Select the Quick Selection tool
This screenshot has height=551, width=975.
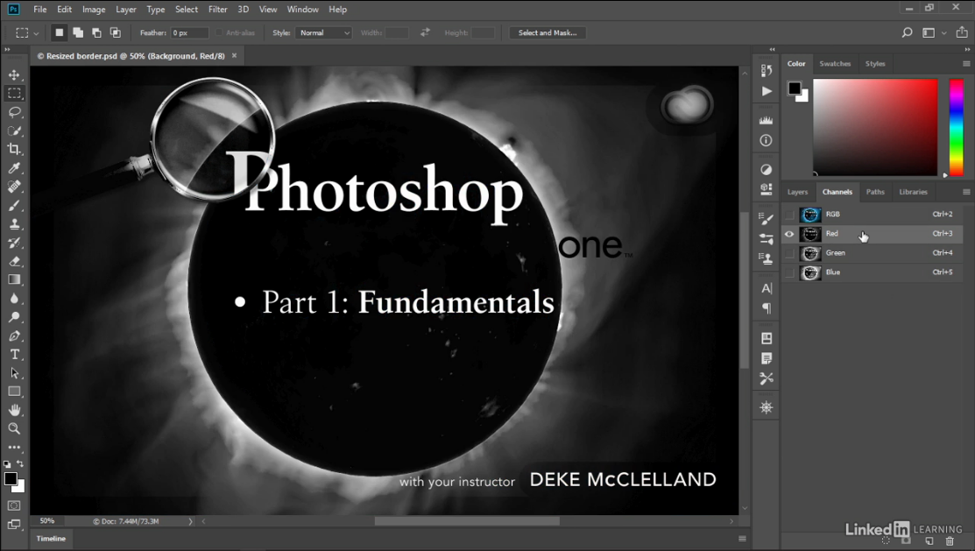(x=14, y=131)
